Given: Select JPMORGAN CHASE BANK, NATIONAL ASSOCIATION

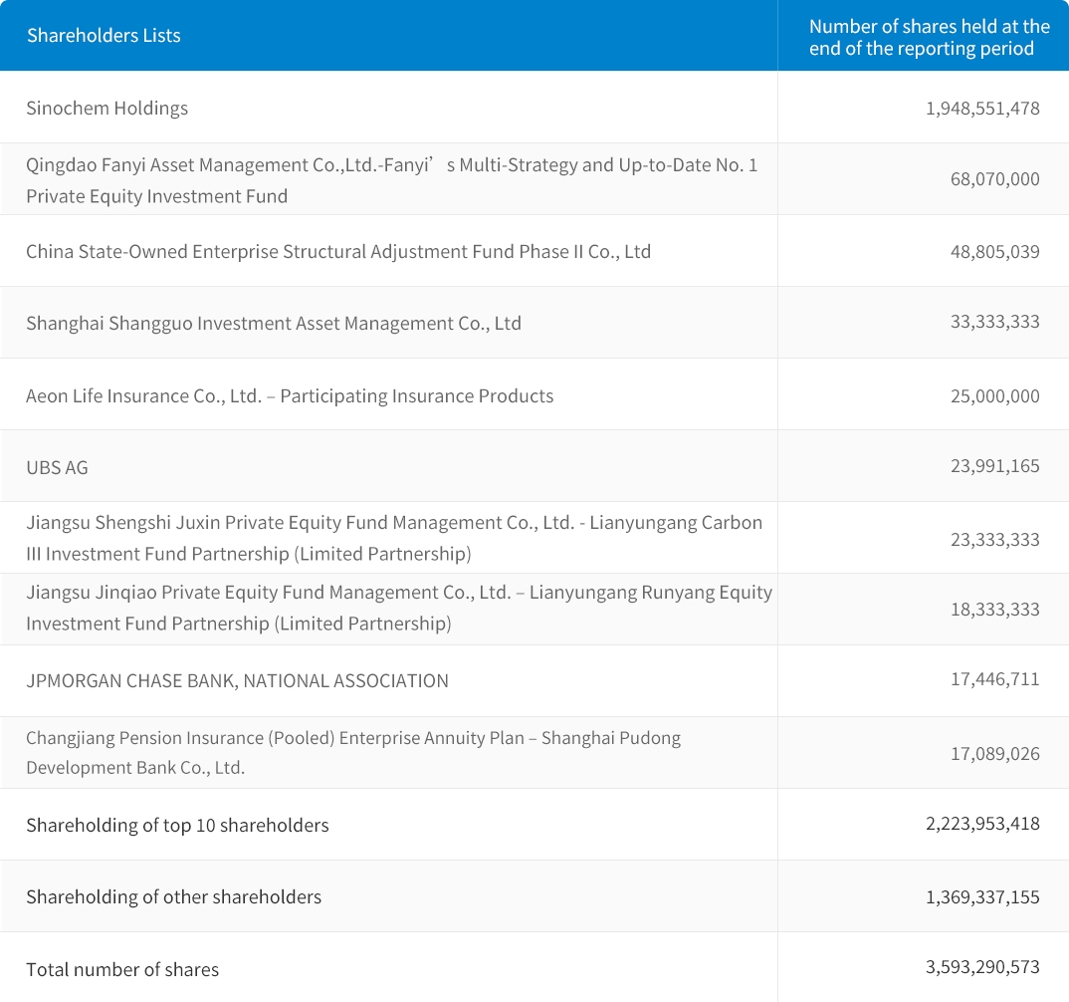Looking at the screenshot, I should pyautogui.click(x=237, y=680).
